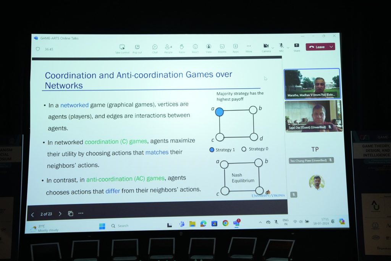Screen dimensions: 391x261
Task: Go to the next slide arrow
Action: tap(60, 214)
